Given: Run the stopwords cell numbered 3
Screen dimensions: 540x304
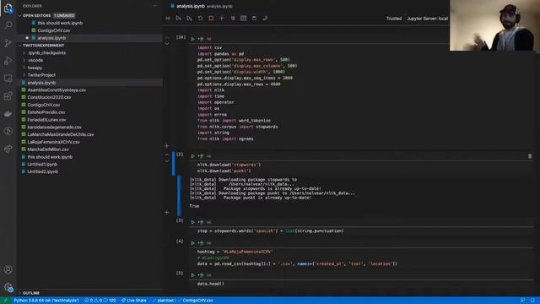Looking at the screenshot, I should pos(192,222).
